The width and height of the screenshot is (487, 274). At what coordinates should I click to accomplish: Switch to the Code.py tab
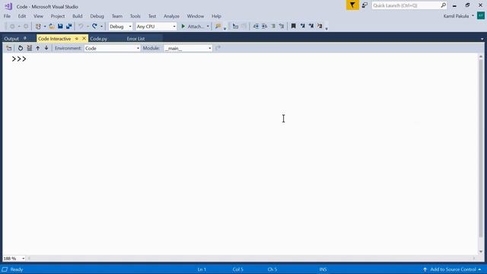pyautogui.click(x=98, y=39)
